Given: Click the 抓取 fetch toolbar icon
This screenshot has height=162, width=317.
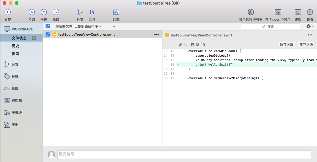Looking at the screenshot, I should [x=56, y=12].
